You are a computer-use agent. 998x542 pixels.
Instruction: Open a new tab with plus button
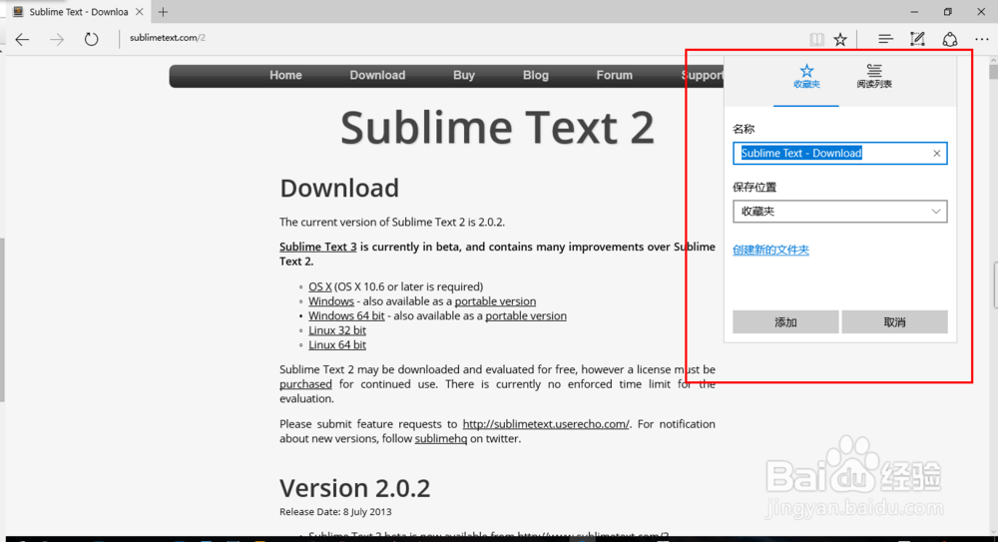(163, 11)
